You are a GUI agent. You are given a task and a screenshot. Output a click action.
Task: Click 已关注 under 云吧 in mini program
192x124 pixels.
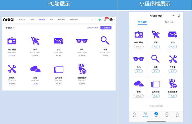[x=138, y=96]
